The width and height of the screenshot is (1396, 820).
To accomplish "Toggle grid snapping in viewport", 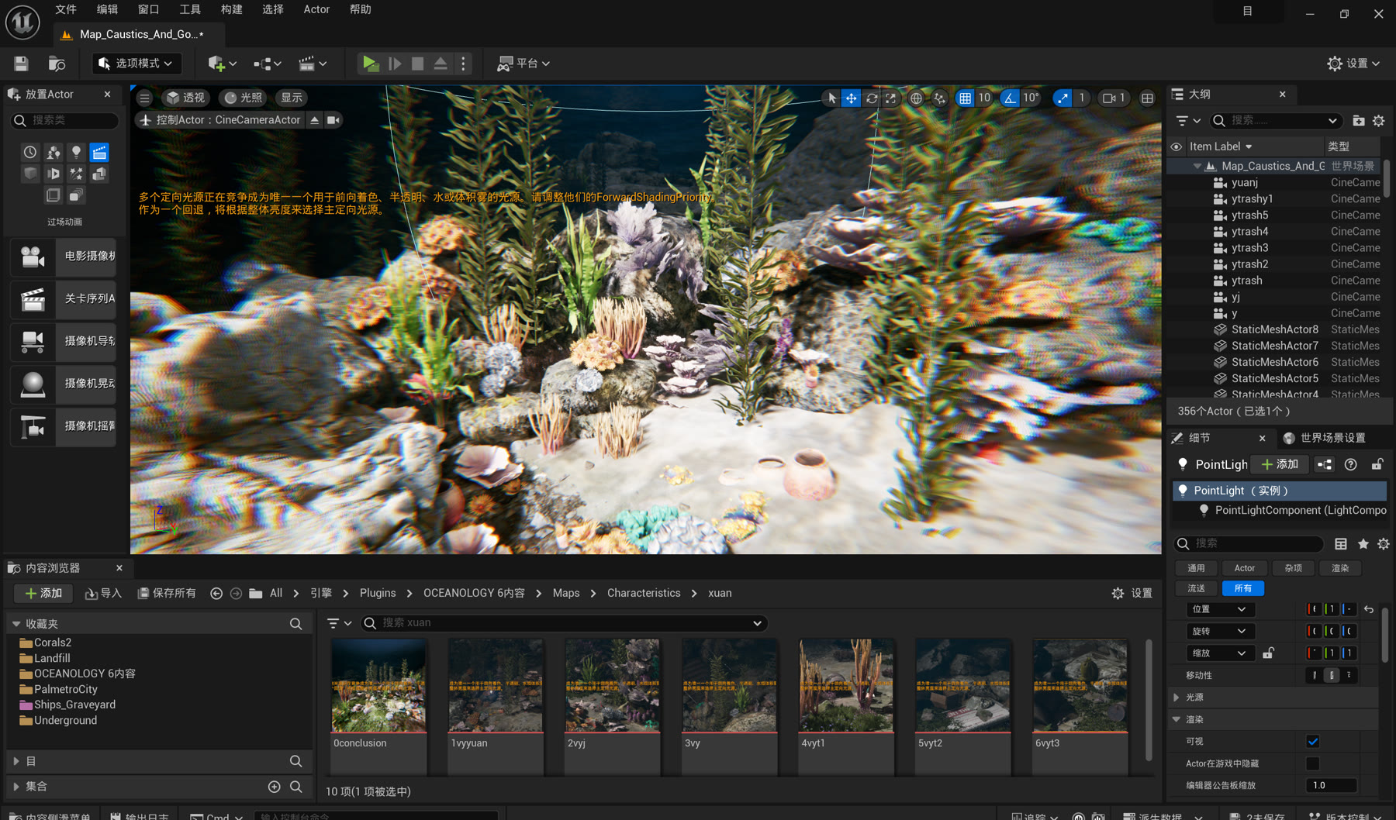I will (x=965, y=98).
